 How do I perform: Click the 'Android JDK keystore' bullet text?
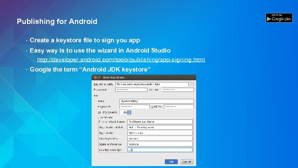[x=90, y=69]
